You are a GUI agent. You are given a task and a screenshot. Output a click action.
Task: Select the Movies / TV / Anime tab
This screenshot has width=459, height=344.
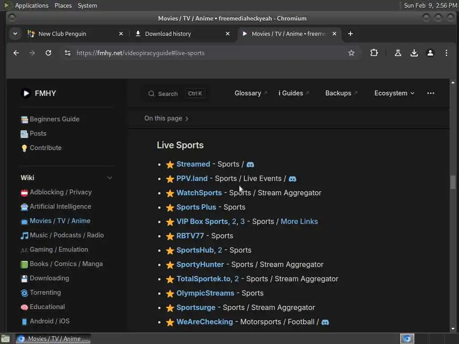[288, 34]
